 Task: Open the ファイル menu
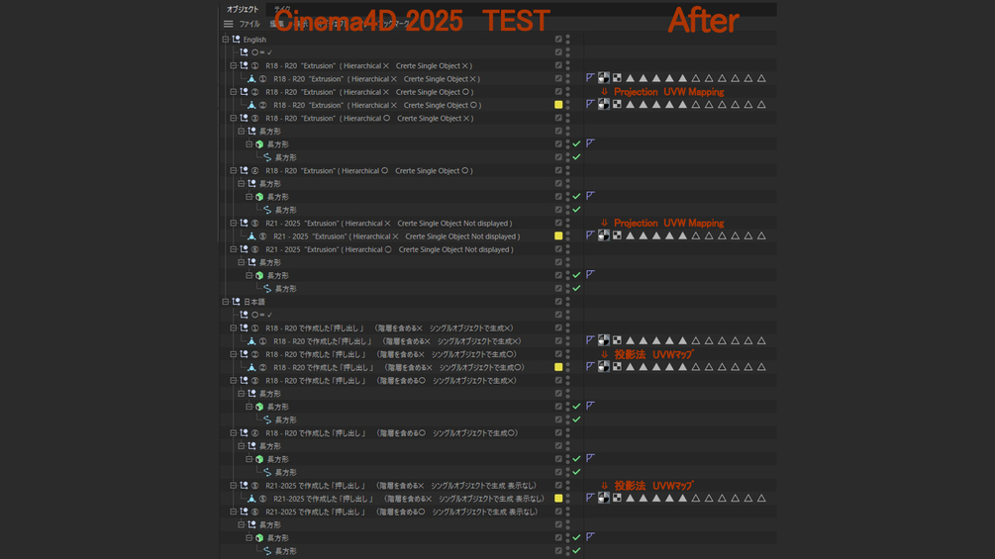click(x=249, y=24)
